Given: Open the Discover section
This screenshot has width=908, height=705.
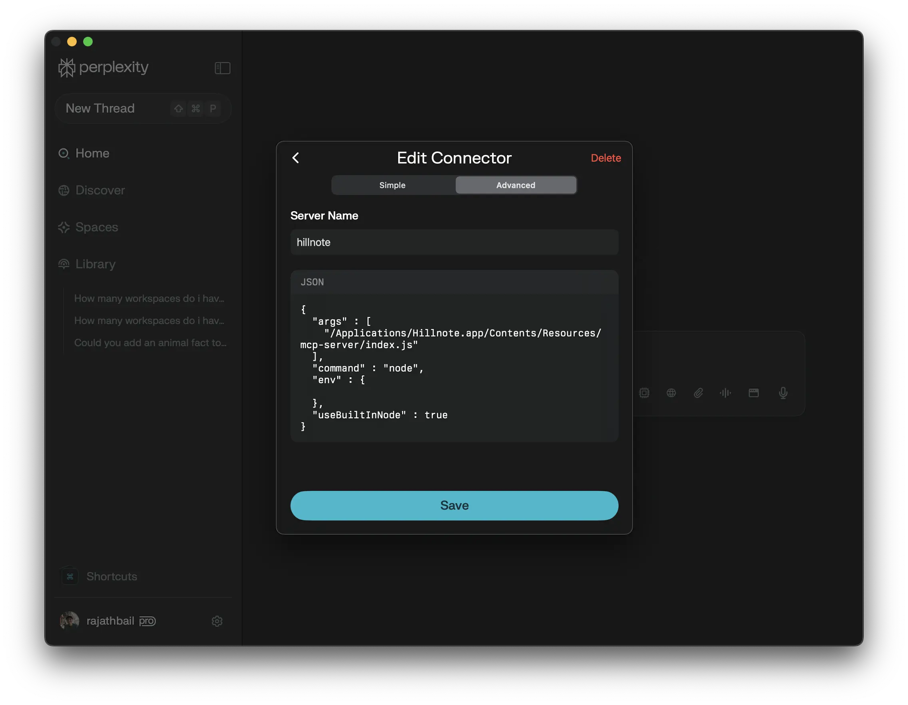Looking at the screenshot, I should 100,190.
